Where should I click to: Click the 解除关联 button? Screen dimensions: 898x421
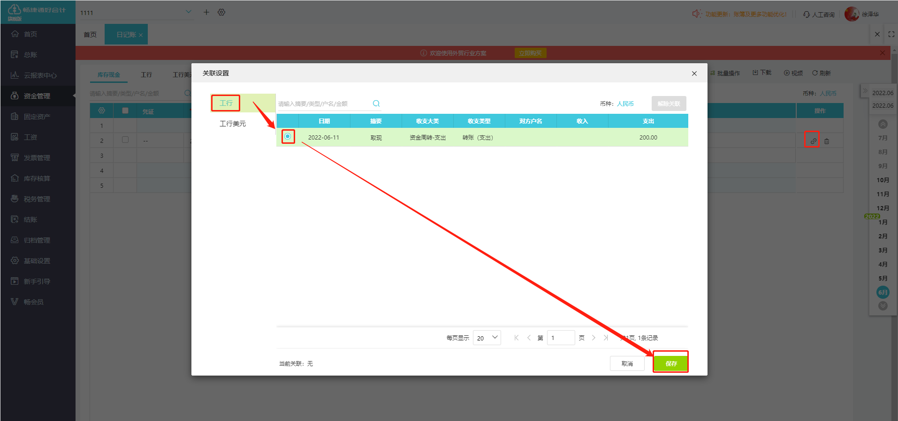point(669,103)
